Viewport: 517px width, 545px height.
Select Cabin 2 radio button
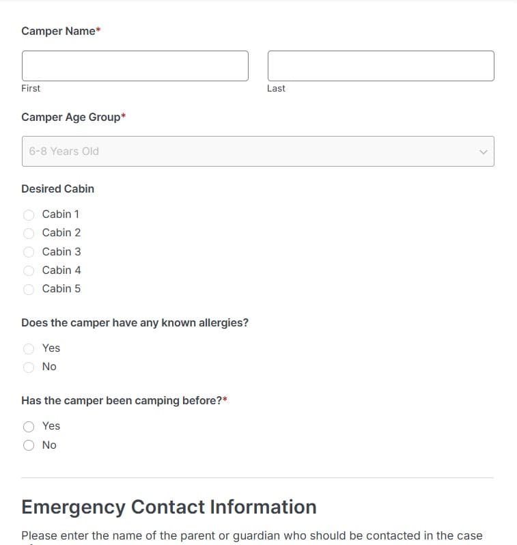pos(29,233)
